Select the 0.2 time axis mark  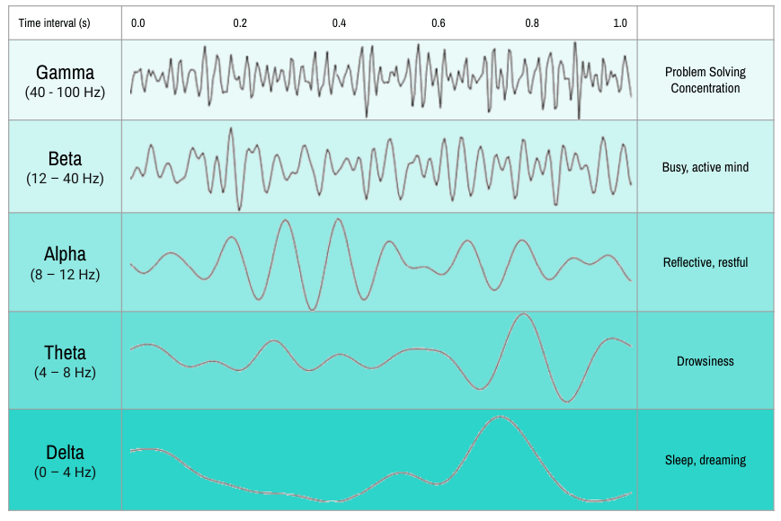[x=240, y=22]
